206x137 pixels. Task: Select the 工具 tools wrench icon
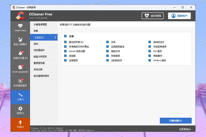20,95
